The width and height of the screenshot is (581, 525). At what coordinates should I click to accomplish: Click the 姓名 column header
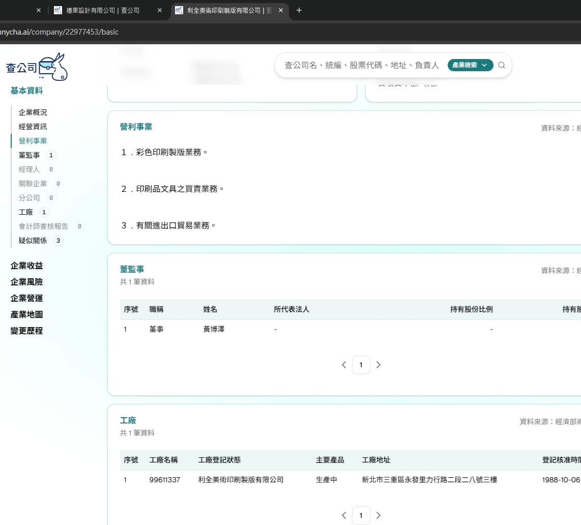pyautogui.click(x=210, y=309)
